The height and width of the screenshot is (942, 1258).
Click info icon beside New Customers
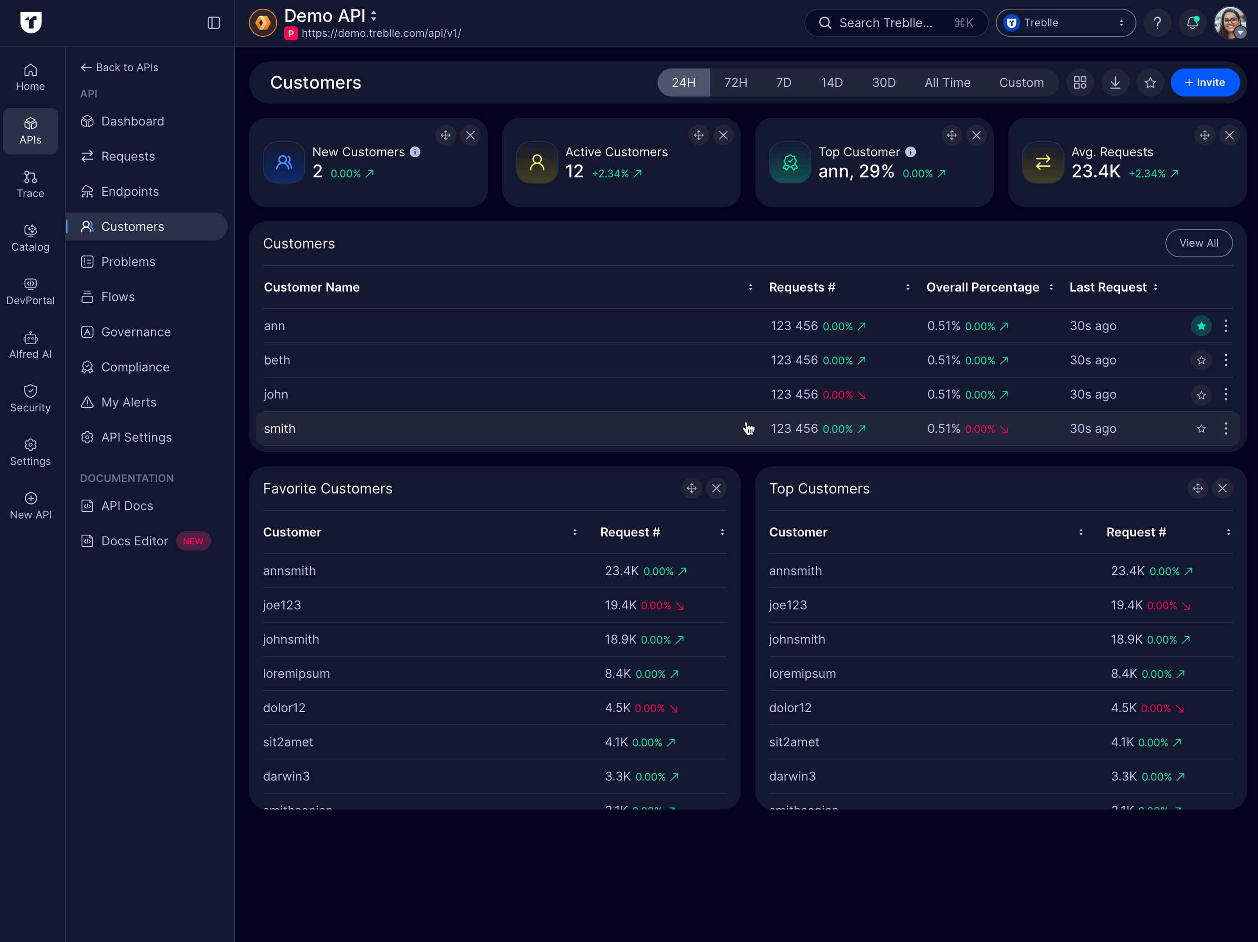tap(415, 152)
